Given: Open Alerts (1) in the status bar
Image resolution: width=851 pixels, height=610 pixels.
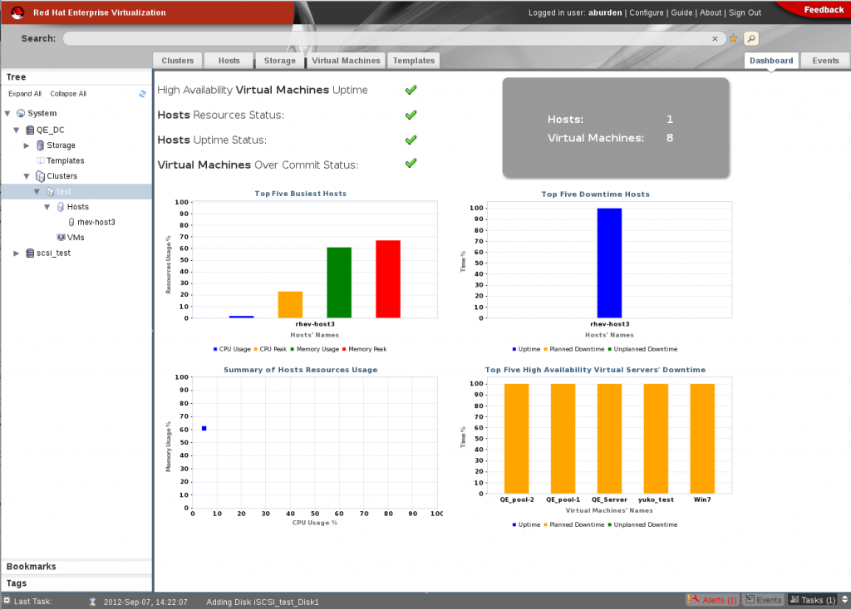Looking at the screenshot, I should tap(712, 599).
